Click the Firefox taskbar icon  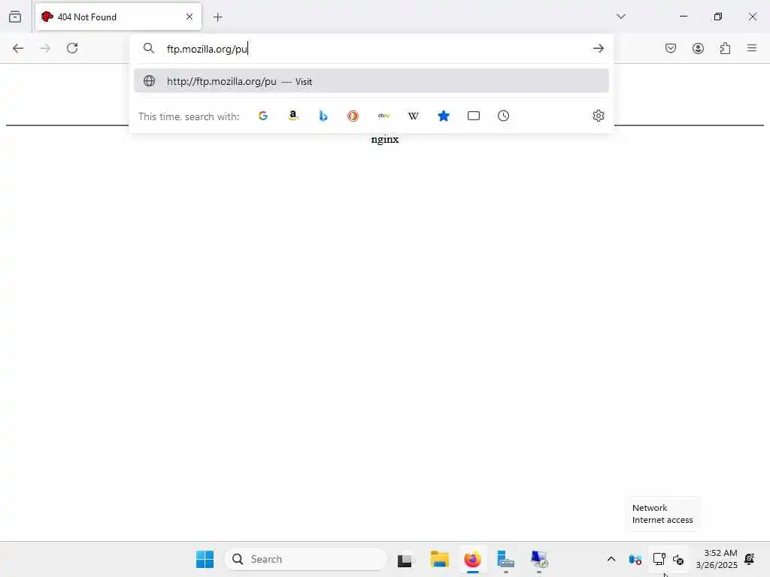pos(472,559)
